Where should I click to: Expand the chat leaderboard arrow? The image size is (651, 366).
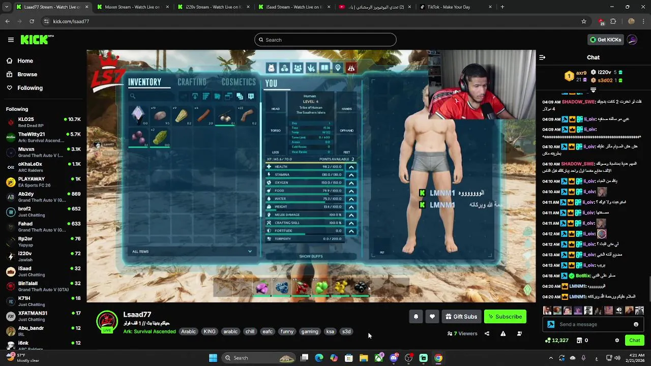tap(593, 90)
